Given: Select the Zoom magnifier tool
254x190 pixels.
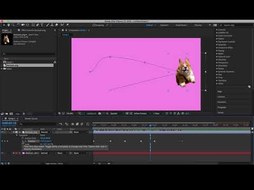Looking at the screenshot, I should click(13, 25).
